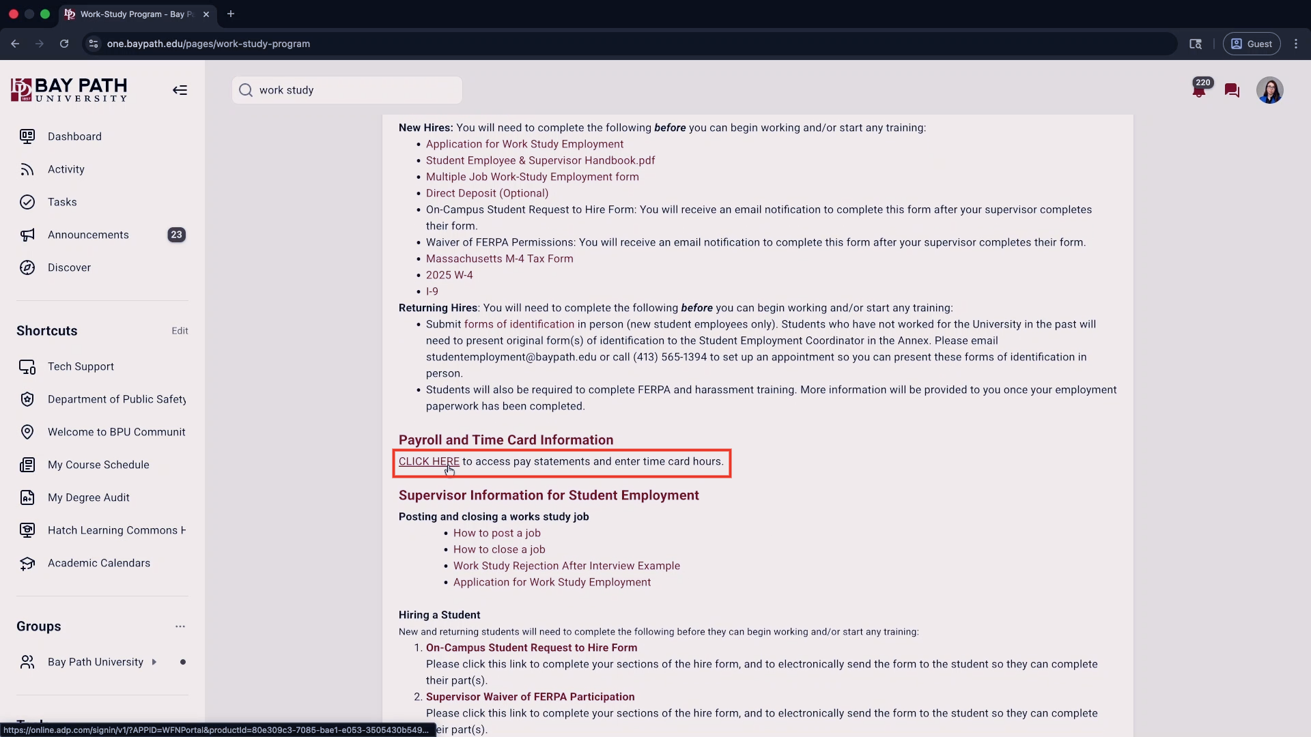The image size is (1311, 737).
Task: Open the notifications bell showing 220
Action: (1199, 90)
